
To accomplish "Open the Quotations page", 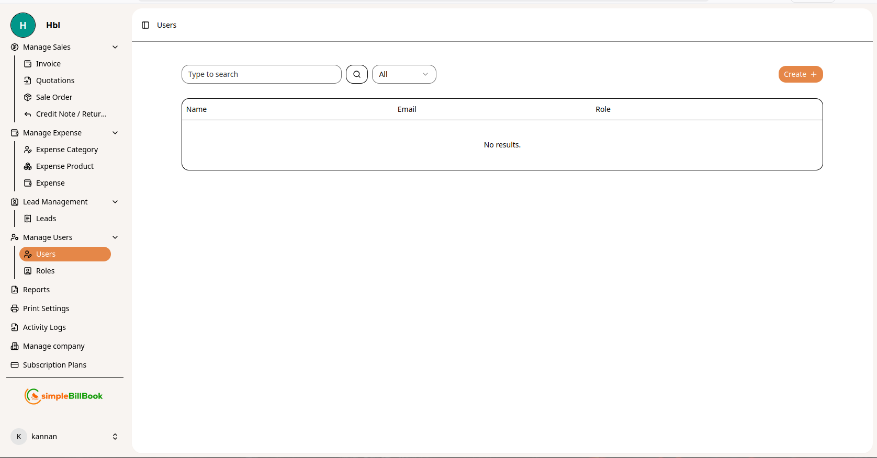I will pos(55,81).
